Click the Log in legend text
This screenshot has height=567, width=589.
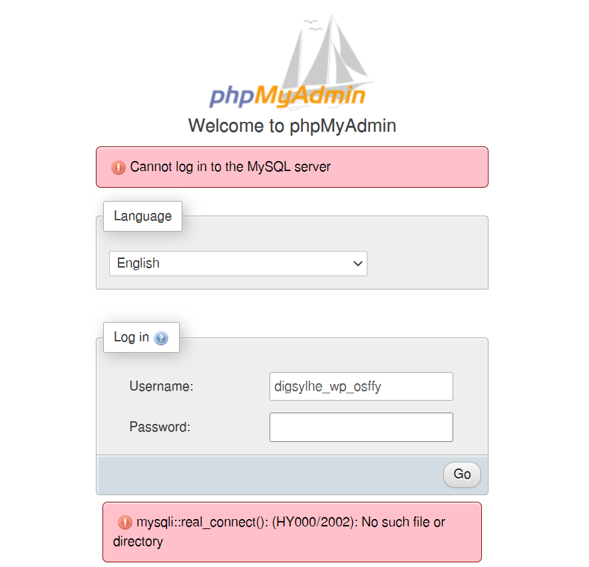coord(131,337)
